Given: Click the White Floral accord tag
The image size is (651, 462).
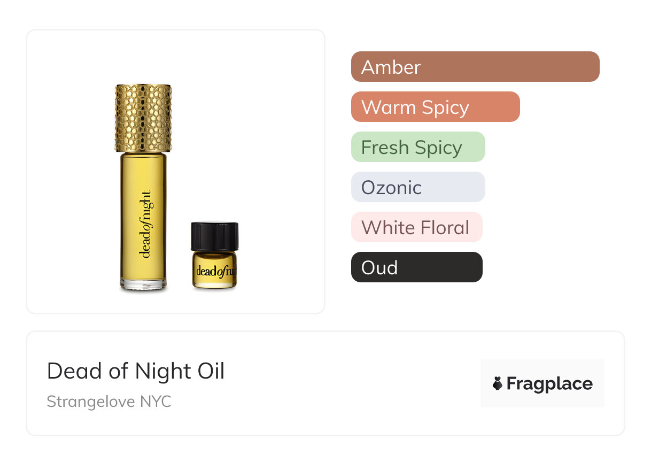Looking at the screenshot, I should (417, 227).
